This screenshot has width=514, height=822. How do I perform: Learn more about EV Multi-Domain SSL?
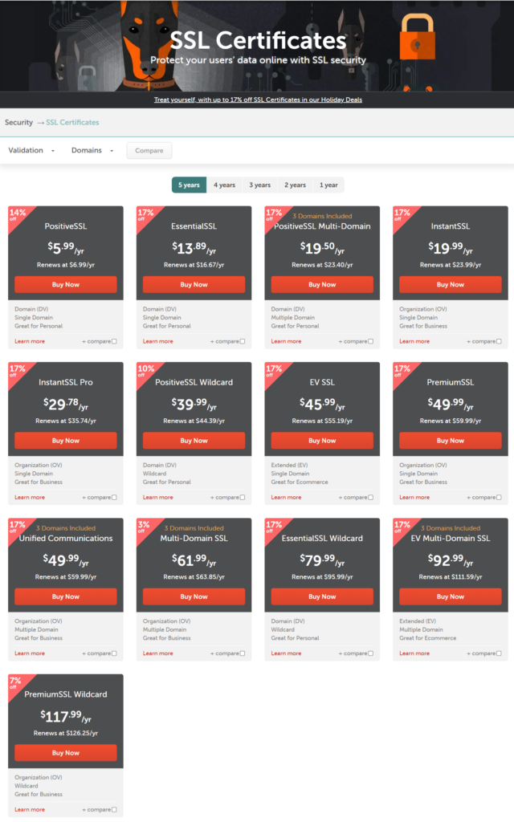click(414, 653)
